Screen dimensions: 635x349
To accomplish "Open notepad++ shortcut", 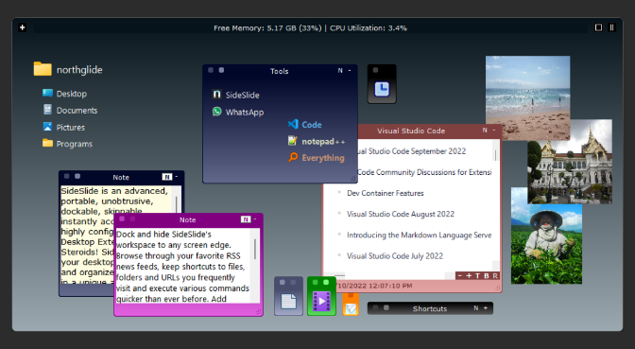I will (317, 141).
